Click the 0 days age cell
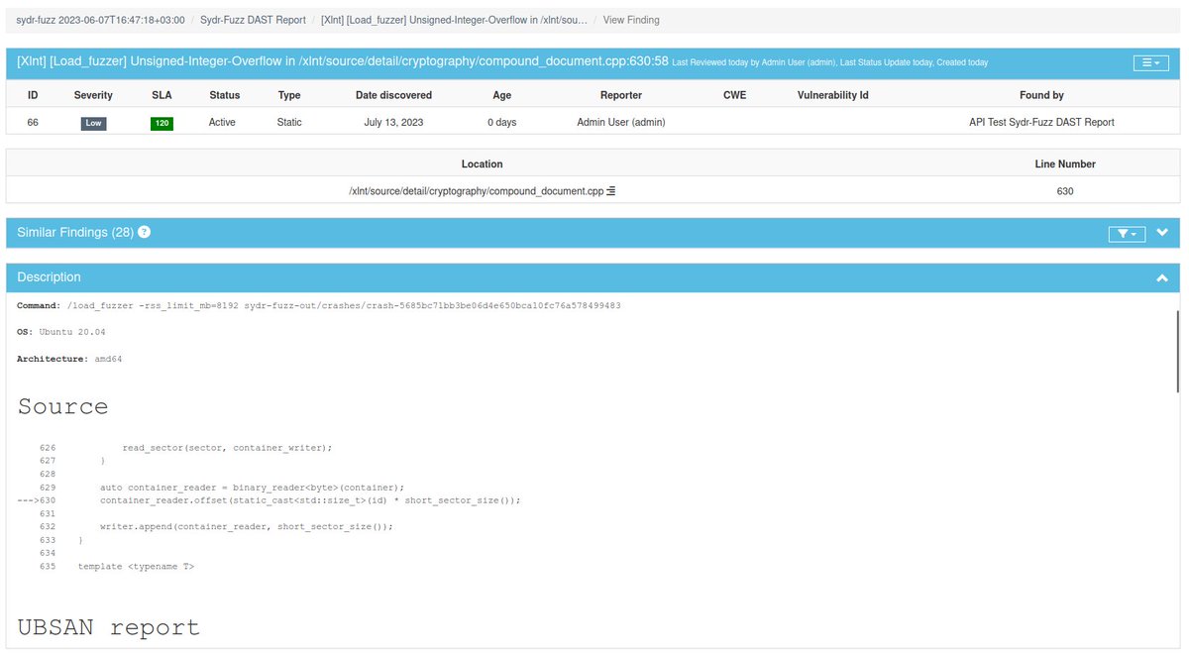 pos(502,122)
